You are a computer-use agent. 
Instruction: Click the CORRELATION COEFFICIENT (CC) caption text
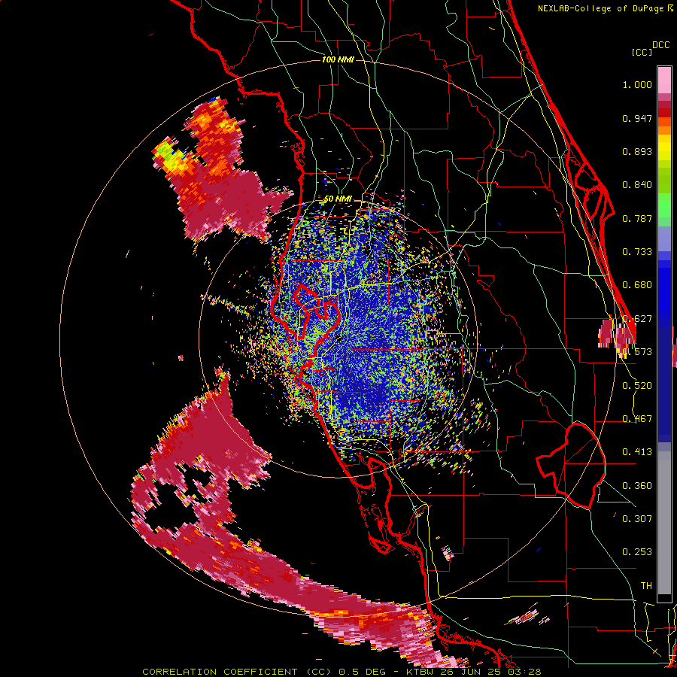point(237,672)
